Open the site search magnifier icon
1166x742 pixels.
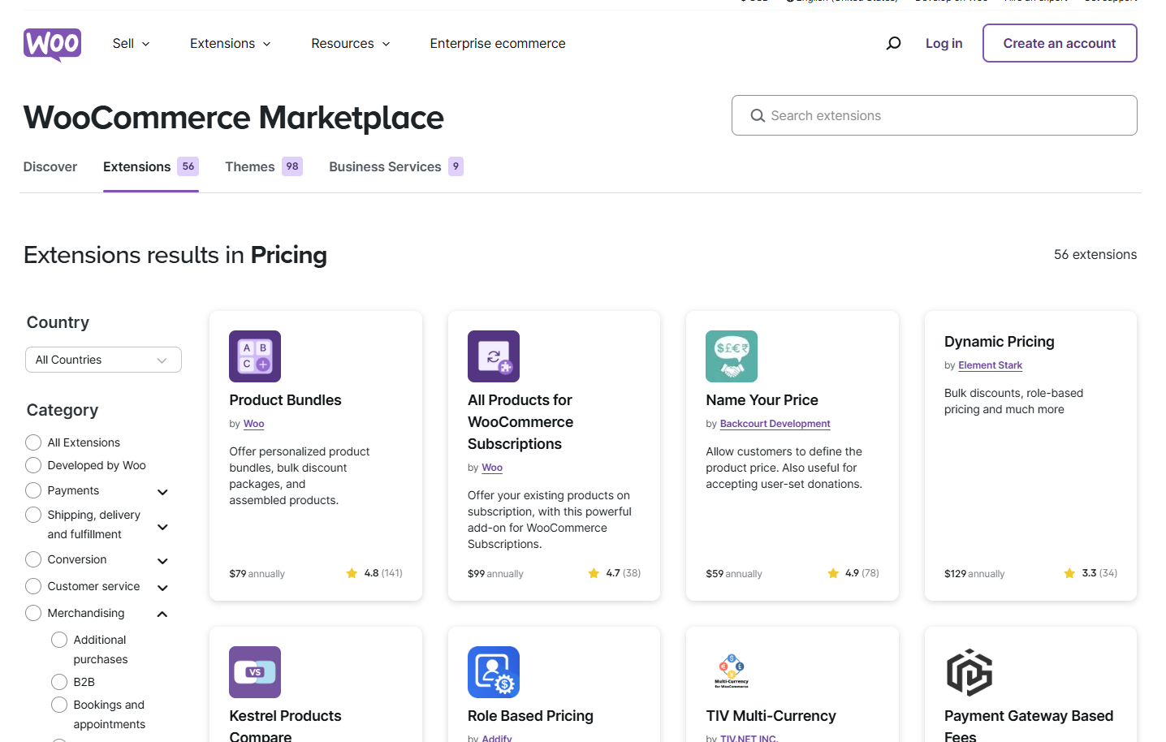pos(893,43)
